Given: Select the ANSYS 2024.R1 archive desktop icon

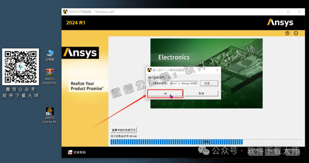Looking at the screenshot, I should pos(50,77).
